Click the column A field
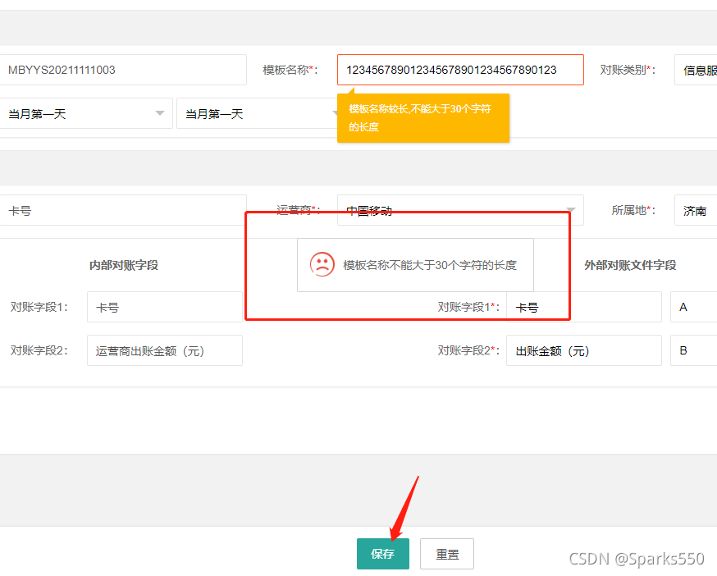The width and height of the screenshot is (717, 576). point(694,307)
